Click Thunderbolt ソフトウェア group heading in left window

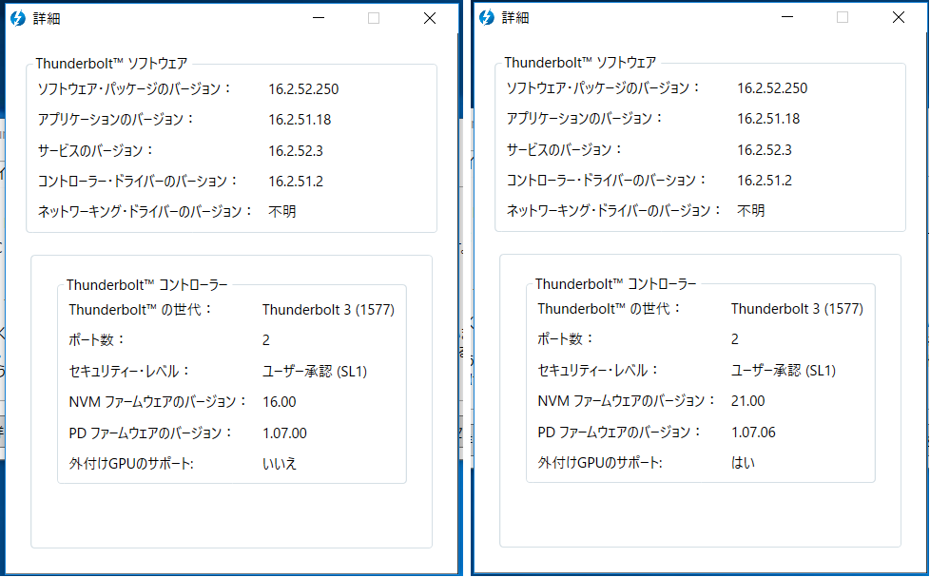coord(111,64)
